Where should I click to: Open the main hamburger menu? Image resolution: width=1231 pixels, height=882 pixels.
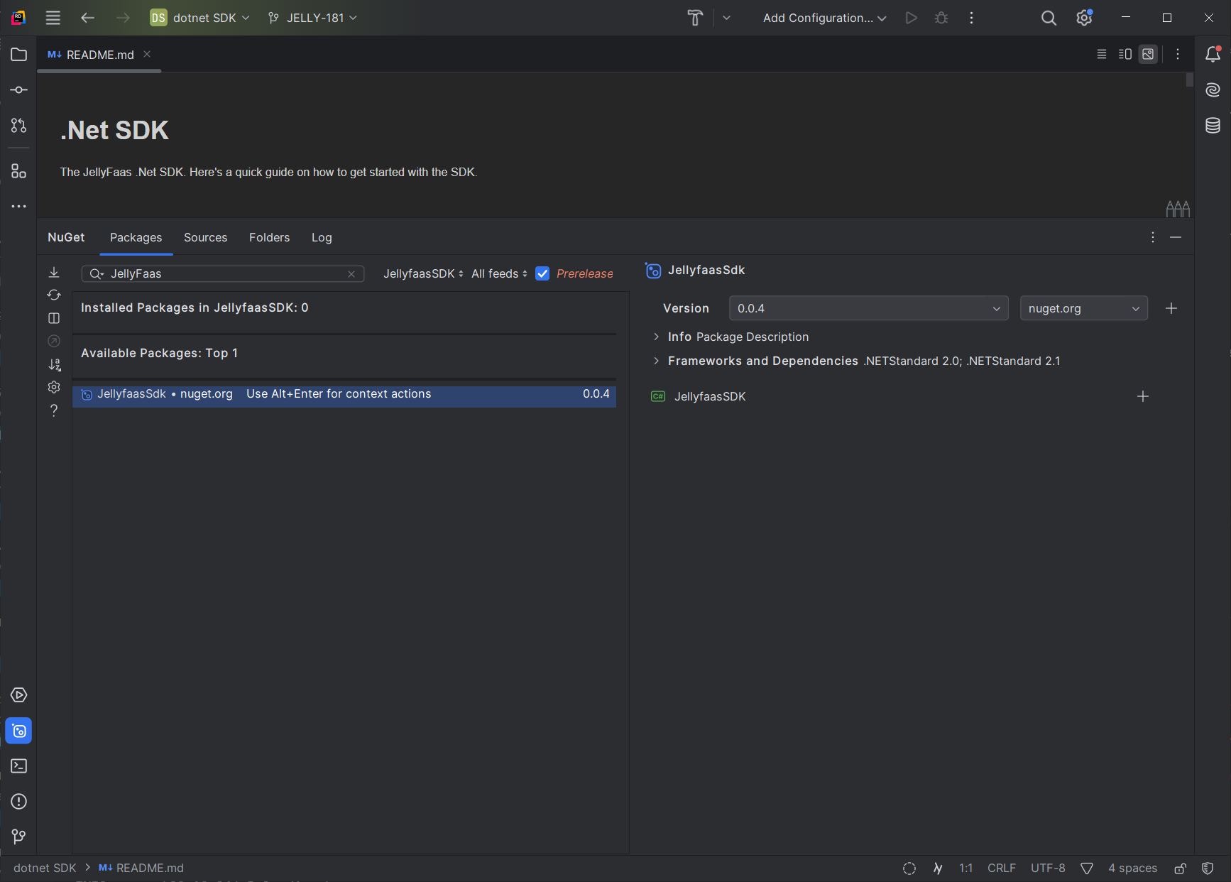[x=53, y=18]
